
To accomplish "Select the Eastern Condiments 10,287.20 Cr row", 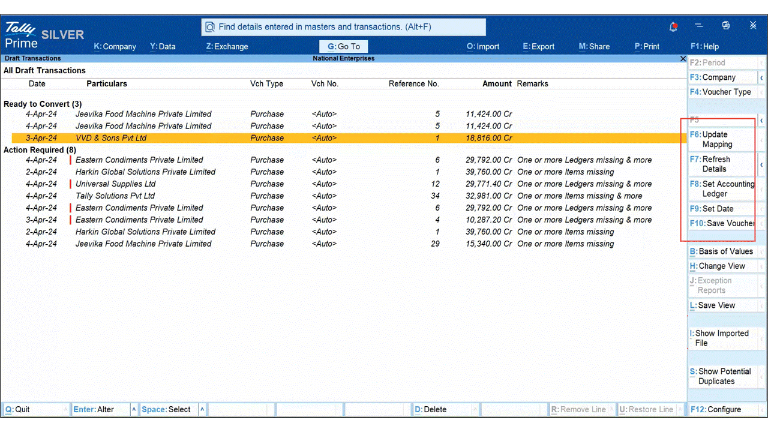I will point(349,220).
